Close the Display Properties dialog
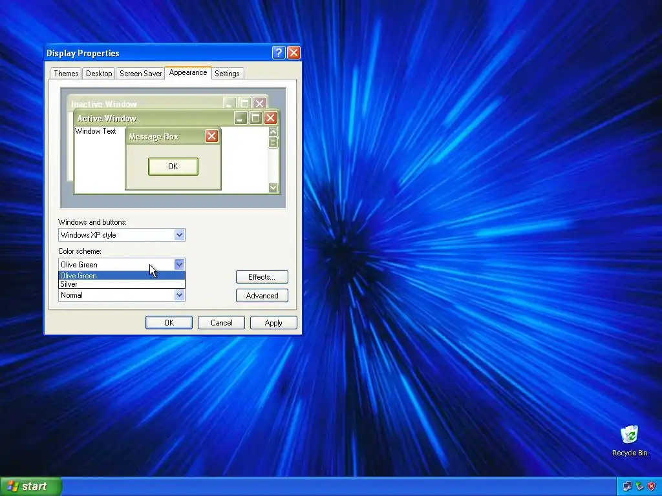This screenshot has height=496, width=662. point(294,53)
